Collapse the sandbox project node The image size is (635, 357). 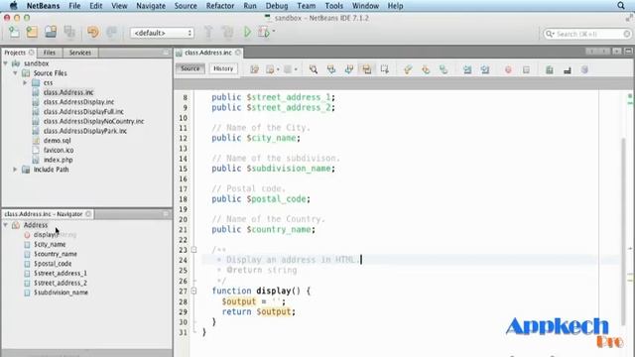pyautogui.click(x=6, y=63)
